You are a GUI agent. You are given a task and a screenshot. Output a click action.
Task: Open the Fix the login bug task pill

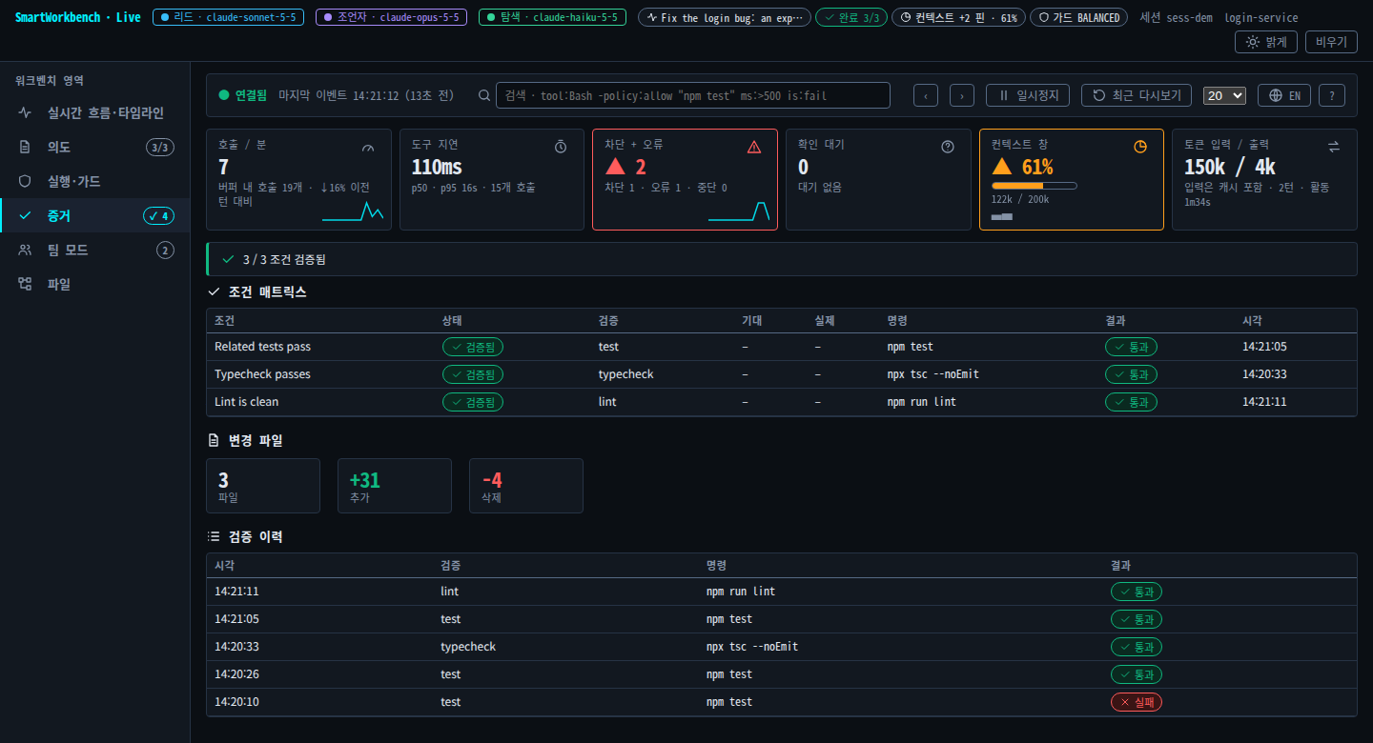[x=725, y=17]
